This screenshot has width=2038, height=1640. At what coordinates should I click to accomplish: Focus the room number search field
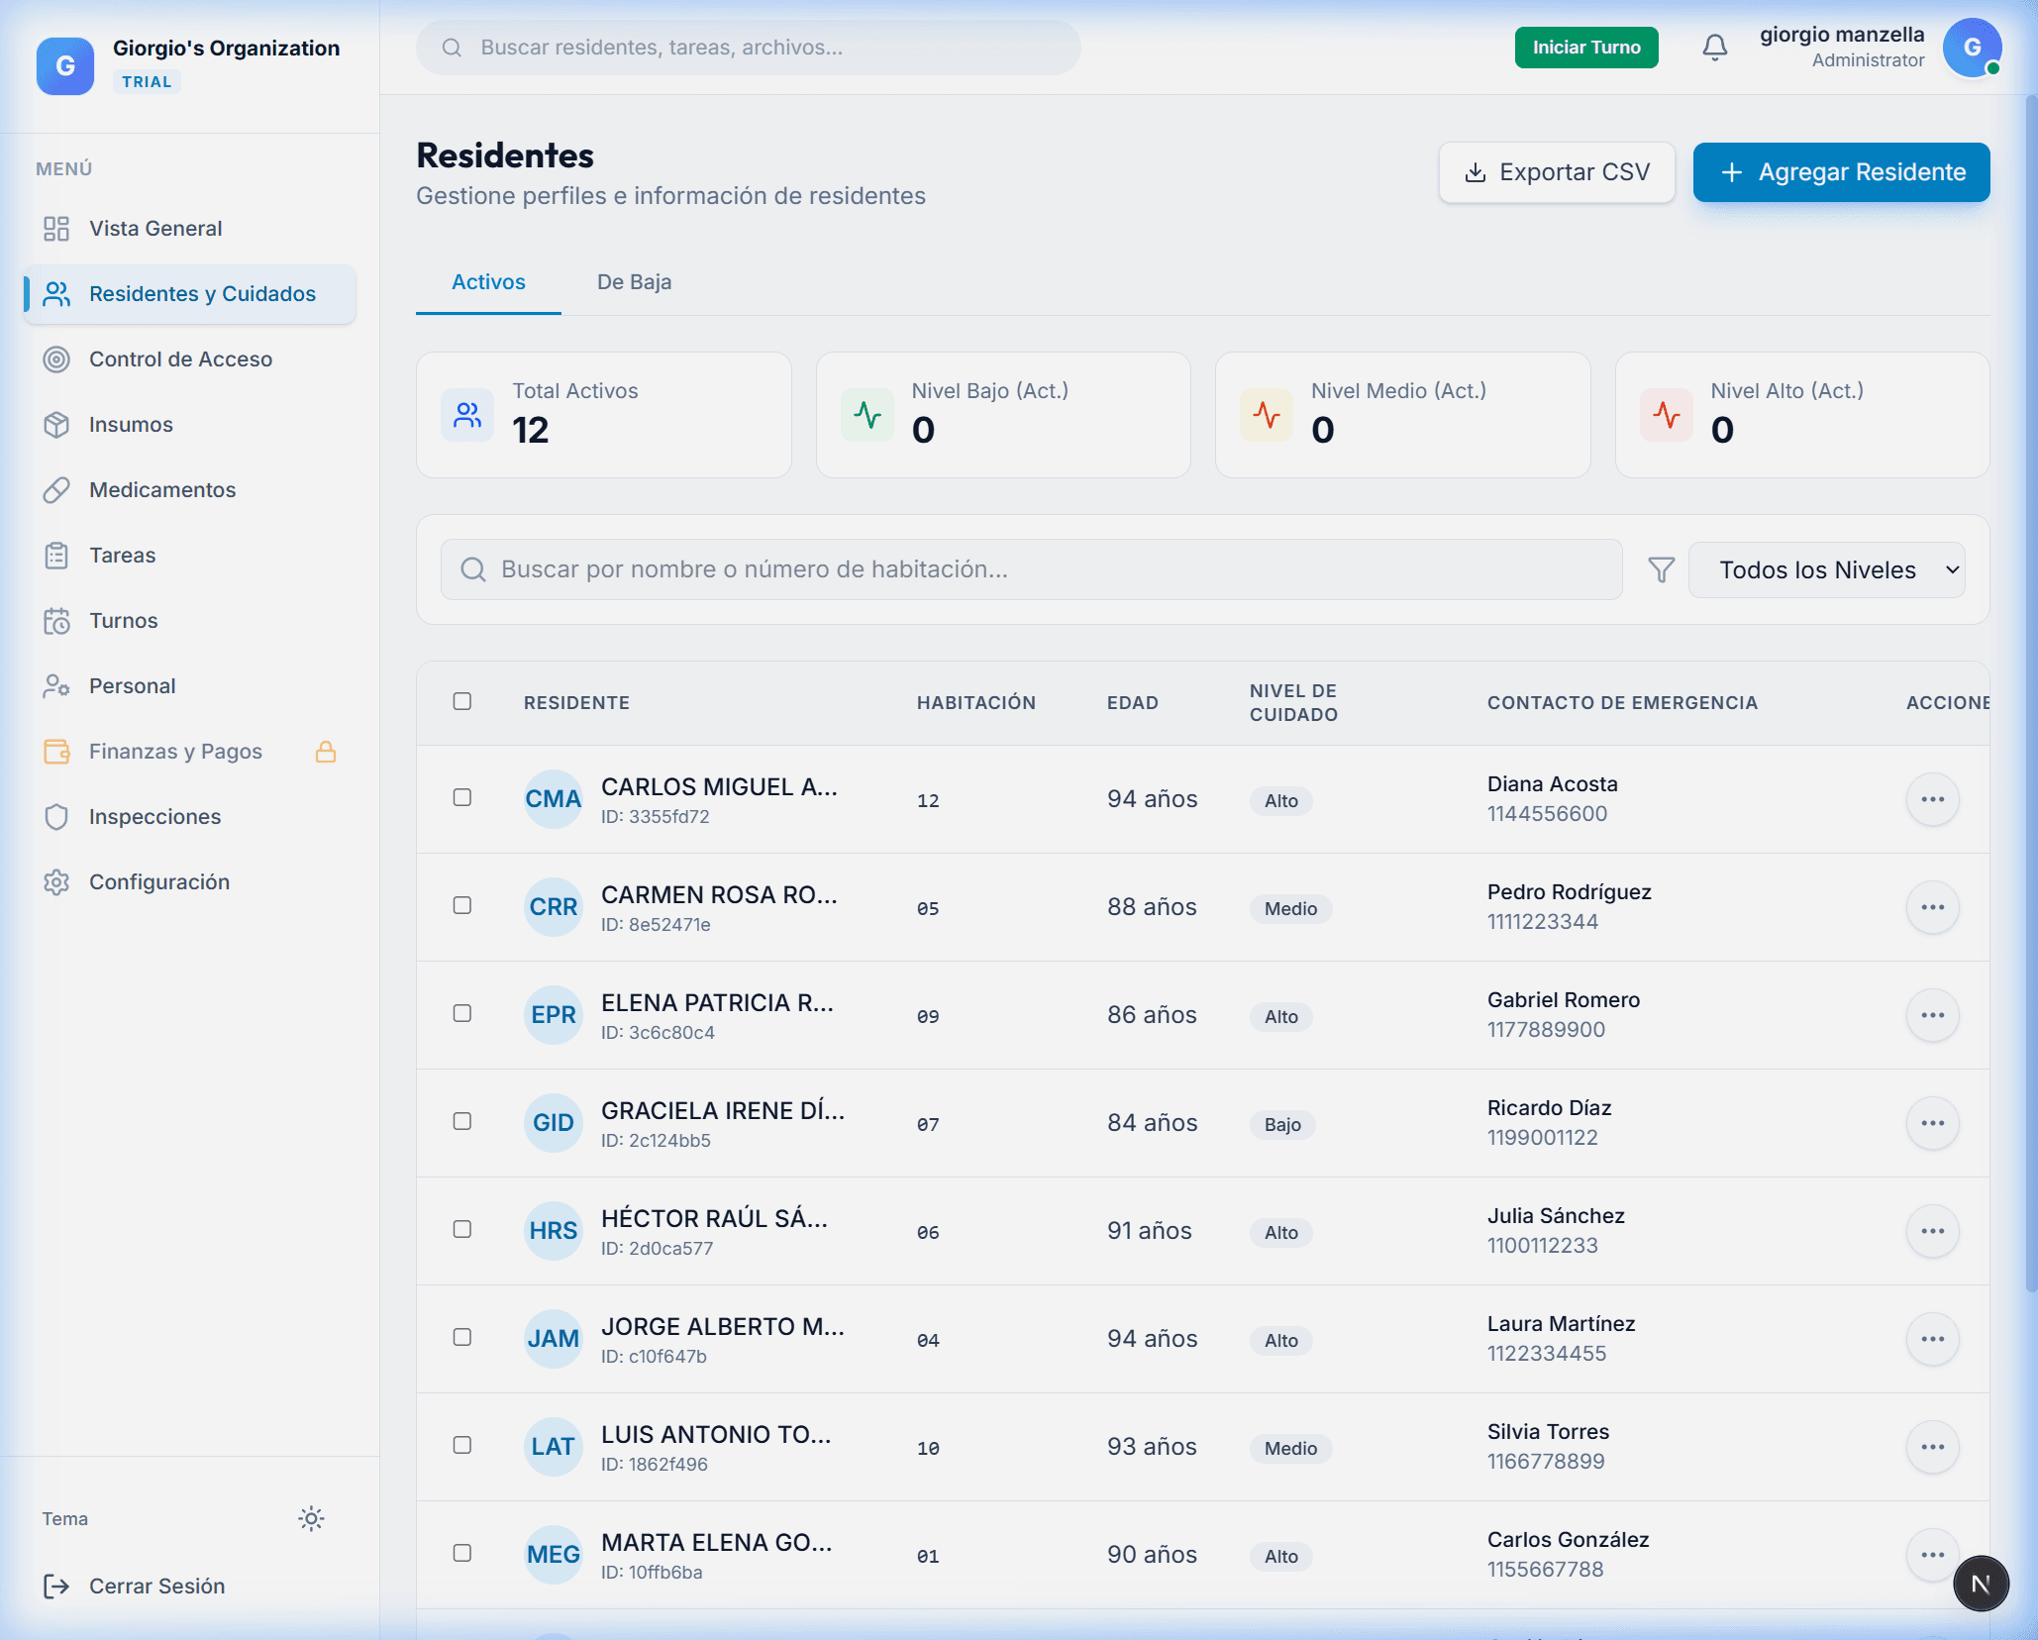(1030, 569)
